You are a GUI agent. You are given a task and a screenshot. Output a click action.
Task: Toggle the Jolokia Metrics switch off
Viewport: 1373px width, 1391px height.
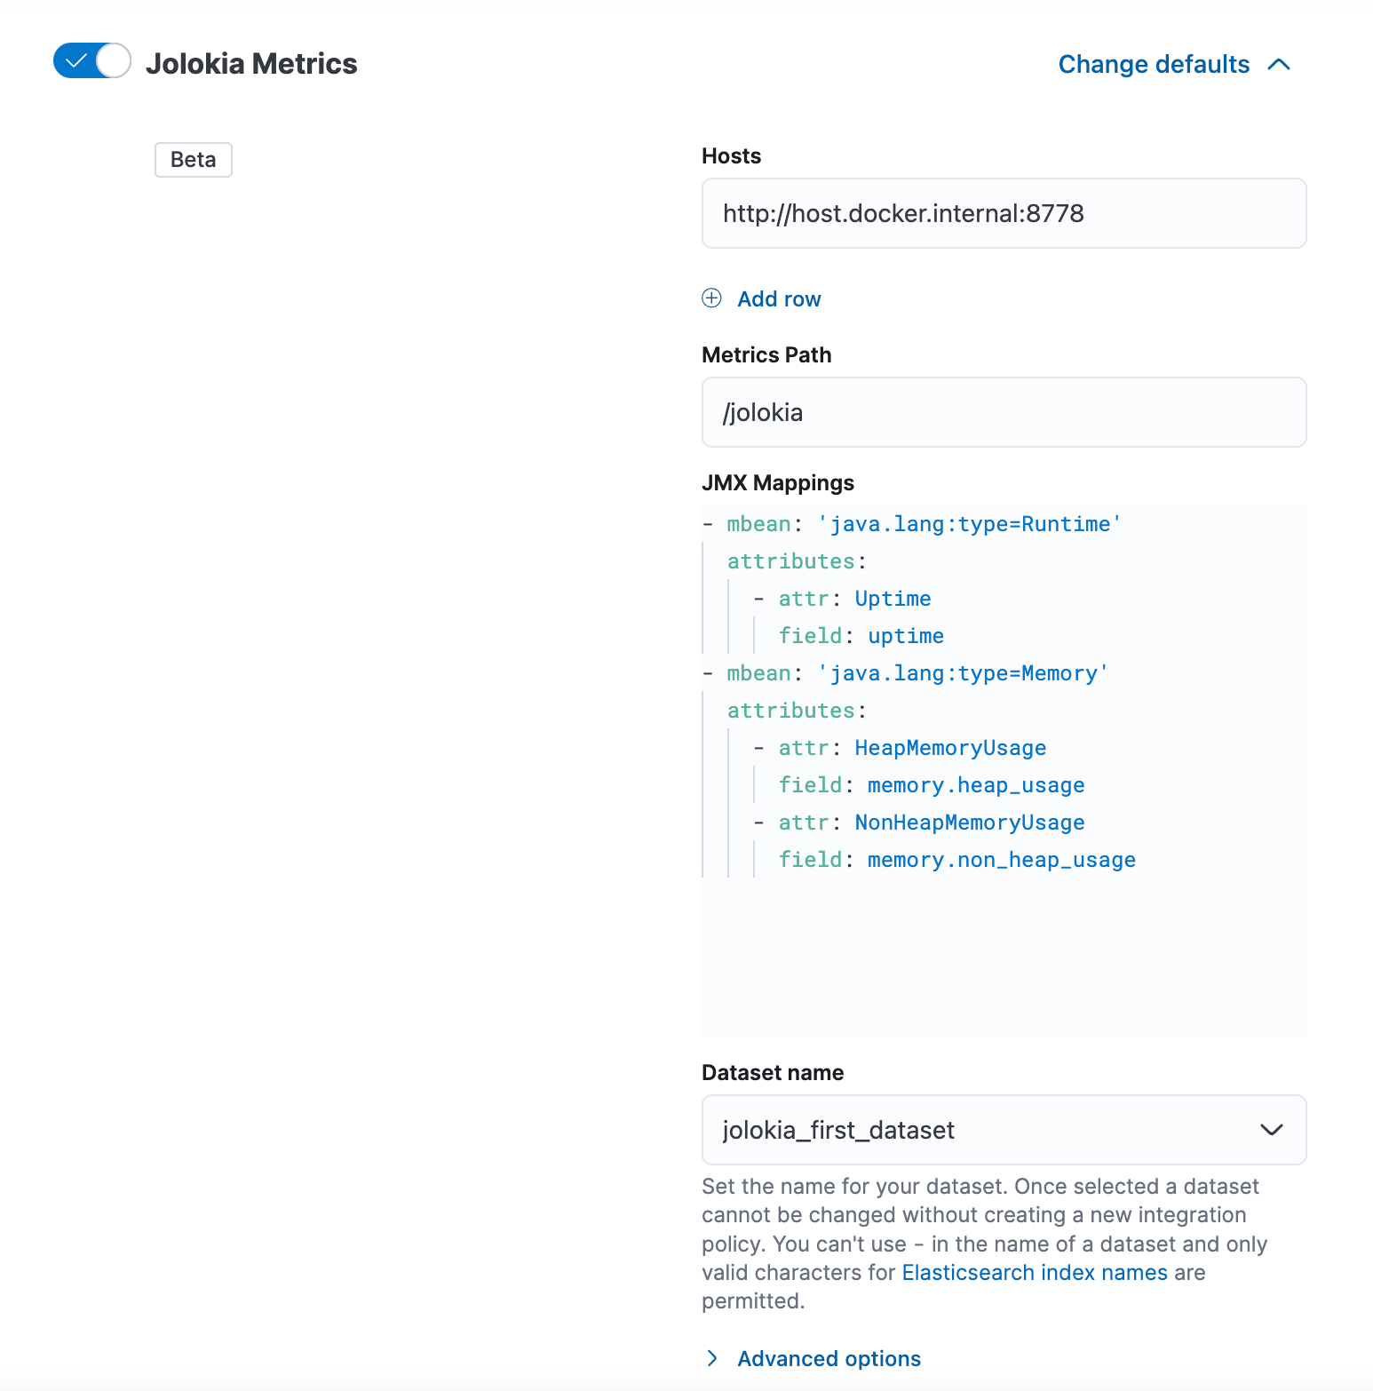tap(91, 61)
